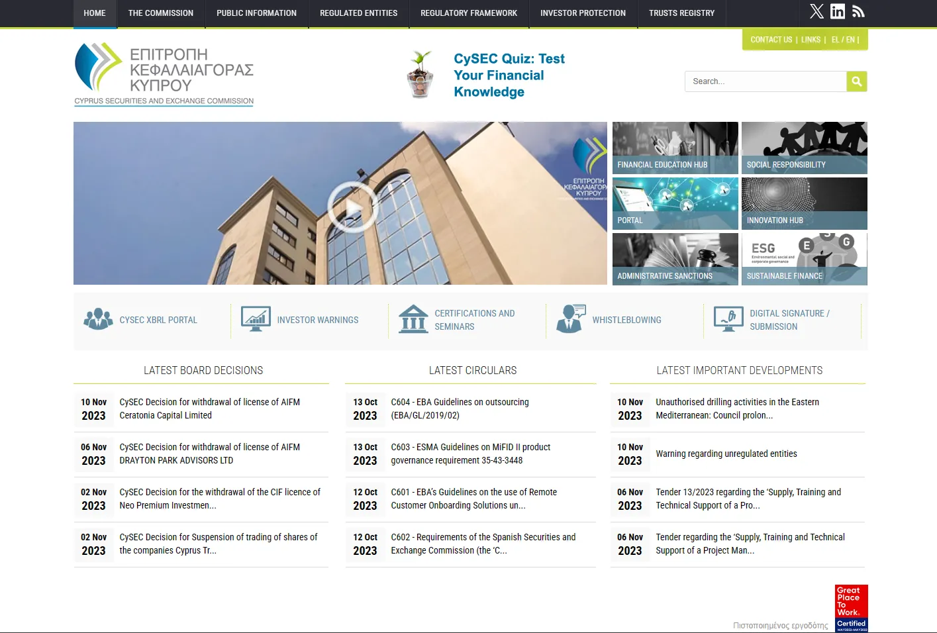
Task: Open Tender regarding the Supply, Training item
Action: [750, 544]
